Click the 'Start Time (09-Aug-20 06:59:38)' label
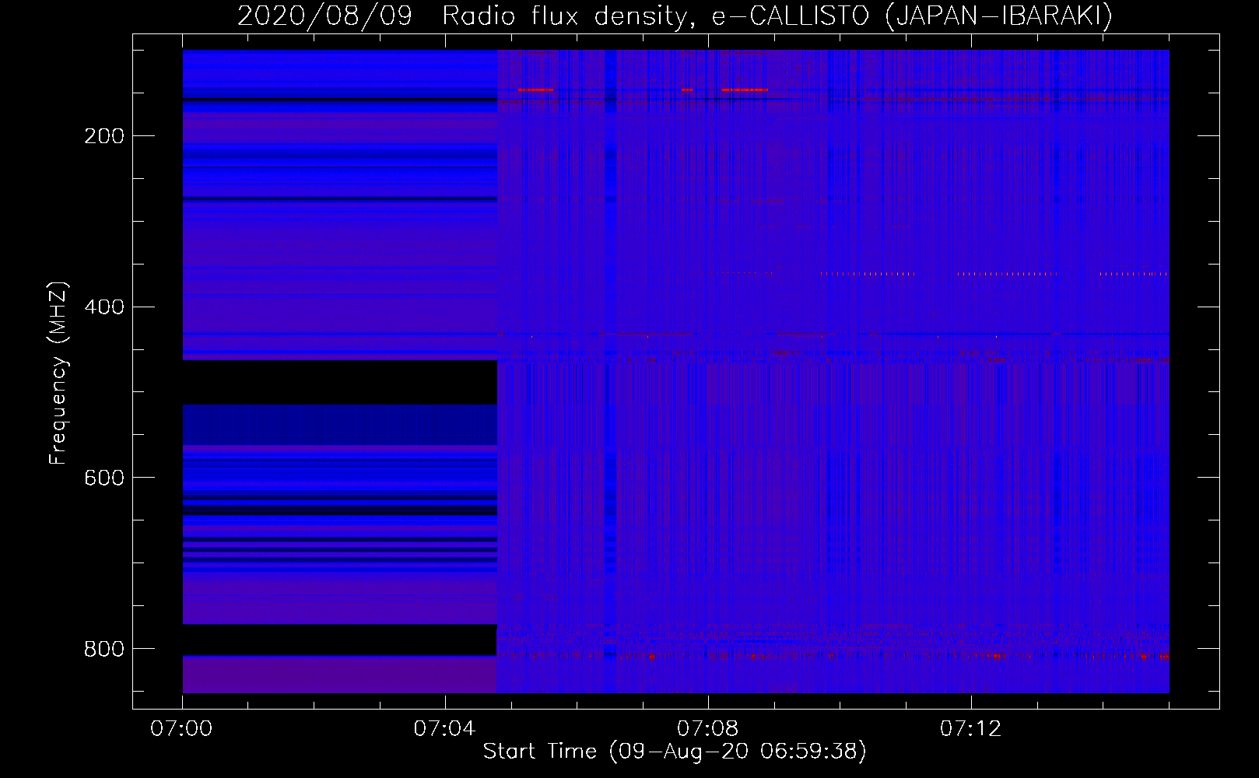Viewport: 1259px width, 778px height. tap(675, 751)
